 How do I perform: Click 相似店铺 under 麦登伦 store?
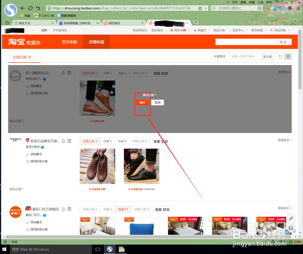pos(16,189)
